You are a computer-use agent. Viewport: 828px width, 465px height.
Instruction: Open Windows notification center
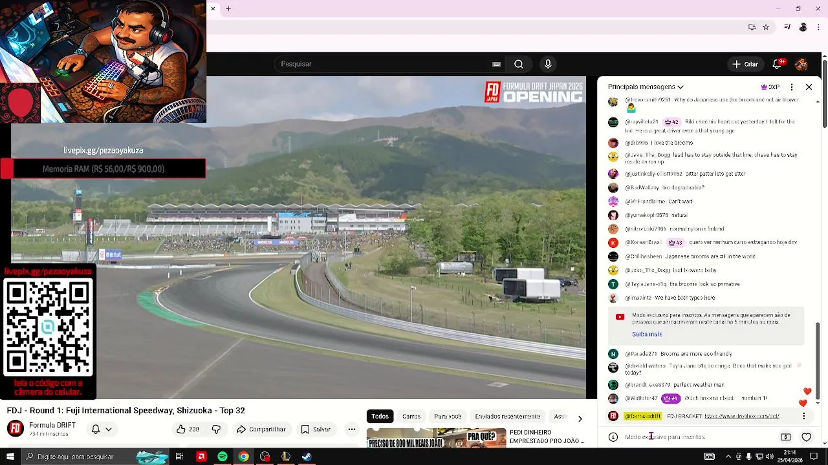[x=814, y=457]
